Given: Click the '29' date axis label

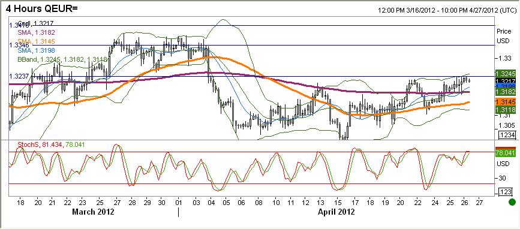Looking at the screenshot, I should click(147, 202).
